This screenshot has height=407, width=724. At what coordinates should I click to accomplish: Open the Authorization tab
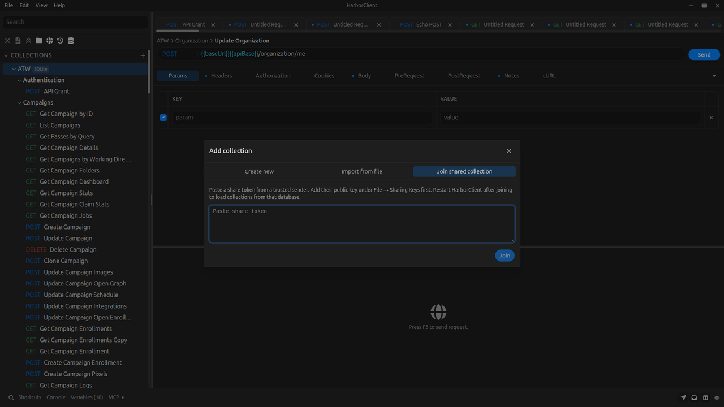[x=273, y=76]
